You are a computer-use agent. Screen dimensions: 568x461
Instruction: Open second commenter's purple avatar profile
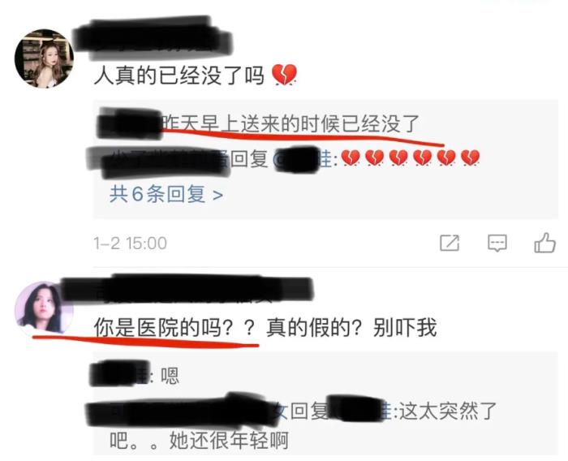(44, 308)
